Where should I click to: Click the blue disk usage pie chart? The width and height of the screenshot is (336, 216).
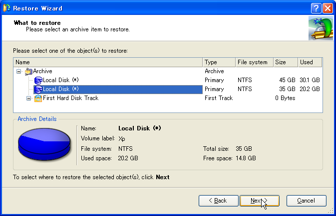[x=45, y=143]
